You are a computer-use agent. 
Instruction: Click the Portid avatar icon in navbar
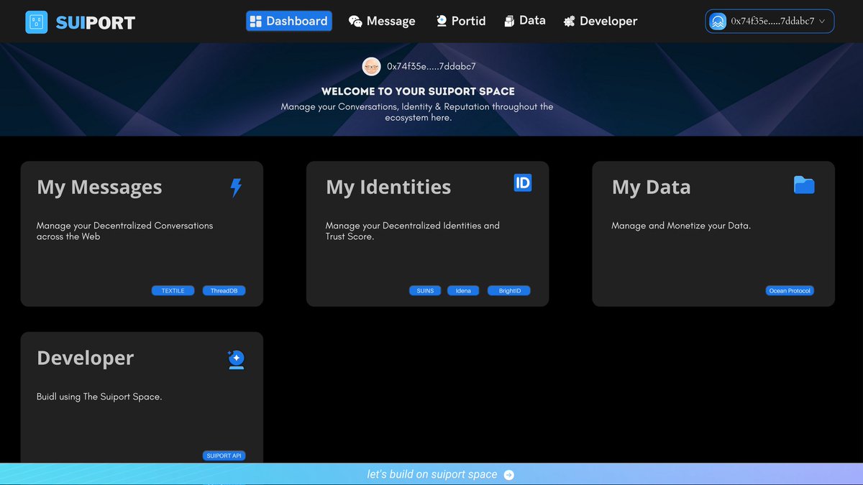coord(442,22)
